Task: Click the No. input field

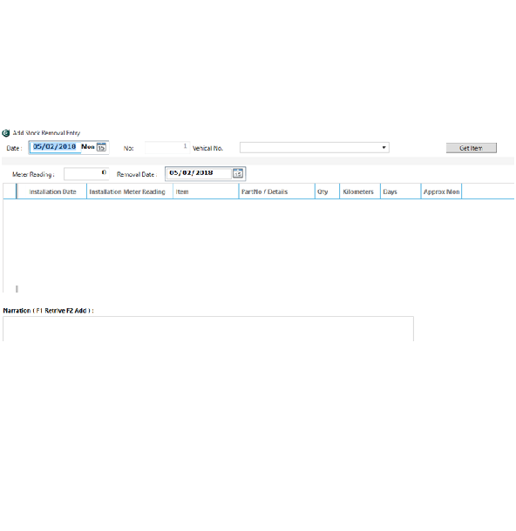Action: tap(167, 148)
